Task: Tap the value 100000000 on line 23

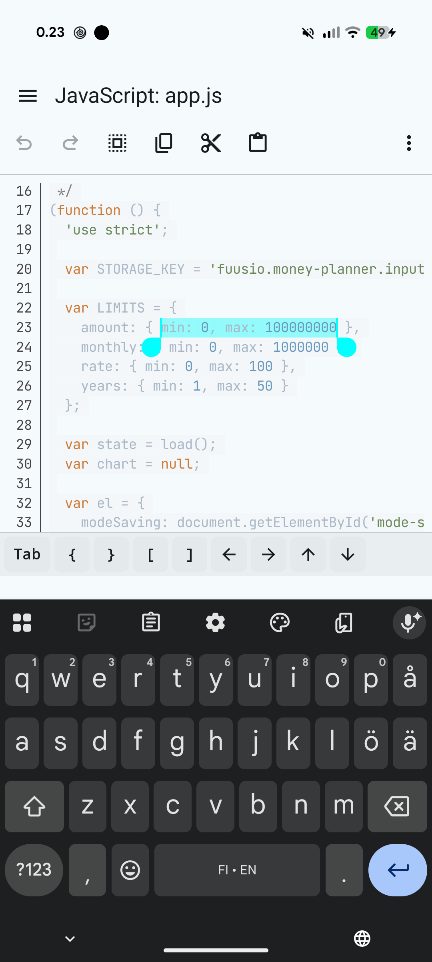Action: (301, 327)
